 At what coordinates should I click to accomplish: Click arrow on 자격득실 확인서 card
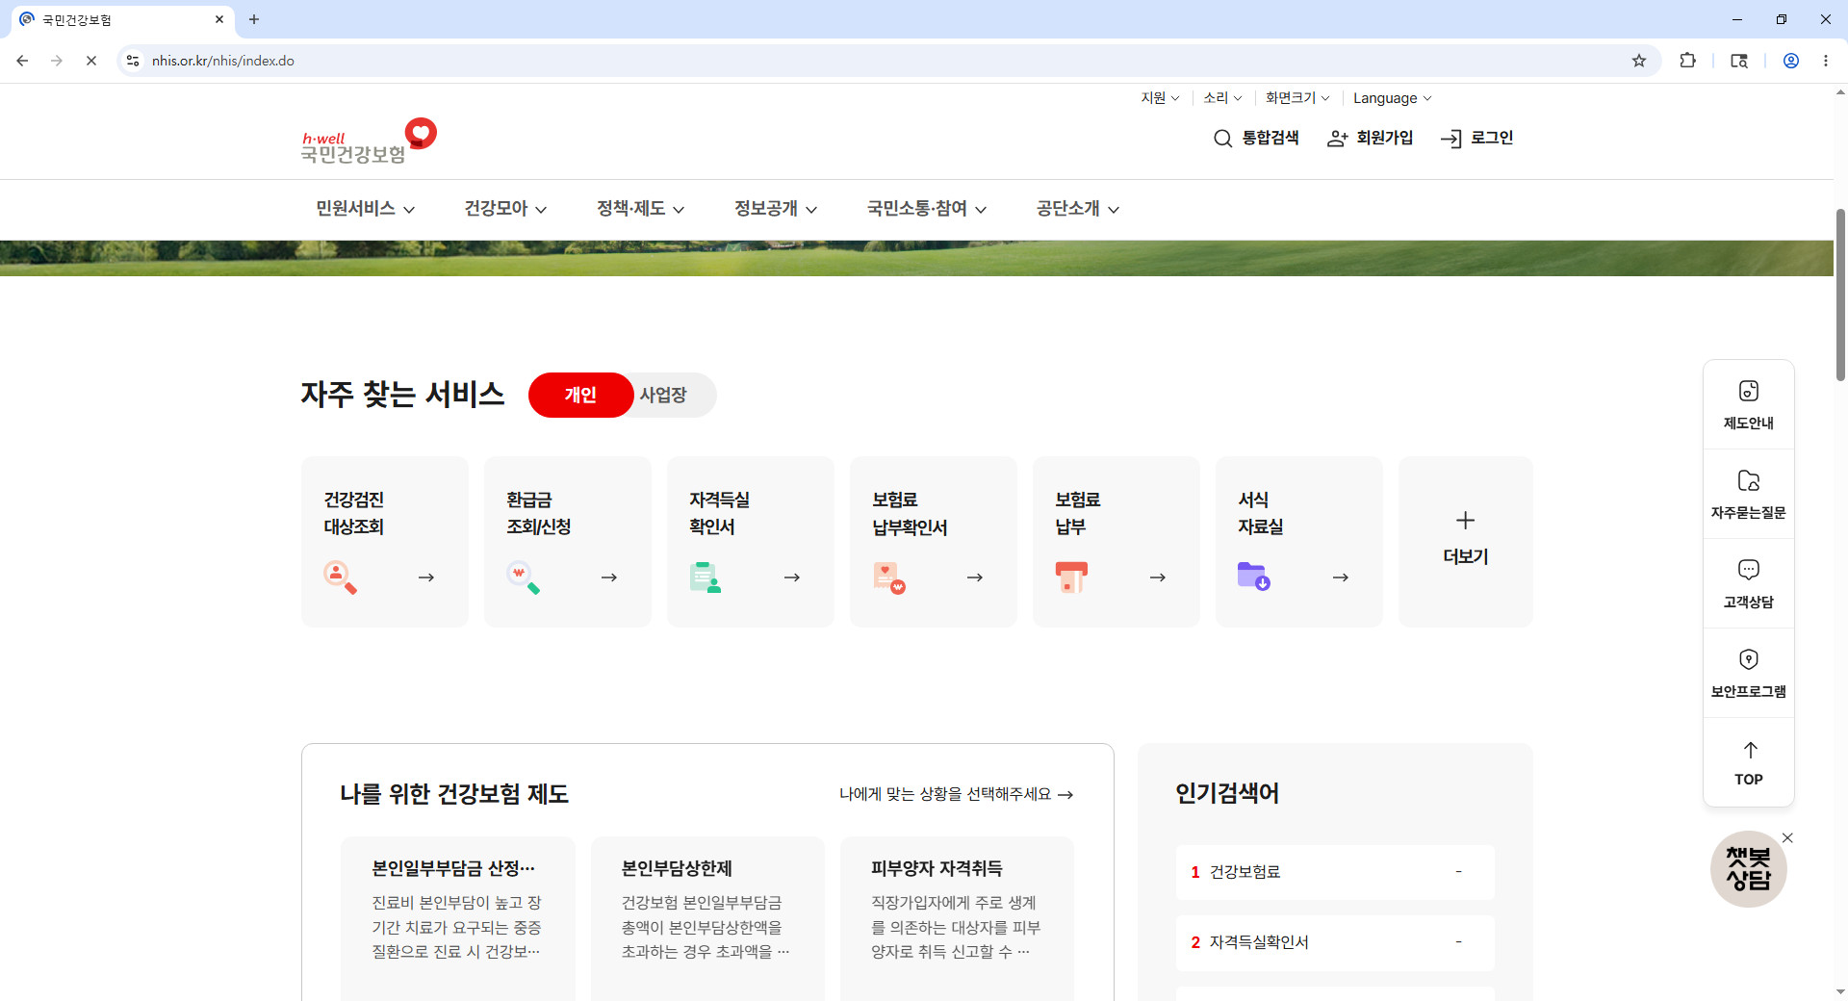tap(792, 577)
